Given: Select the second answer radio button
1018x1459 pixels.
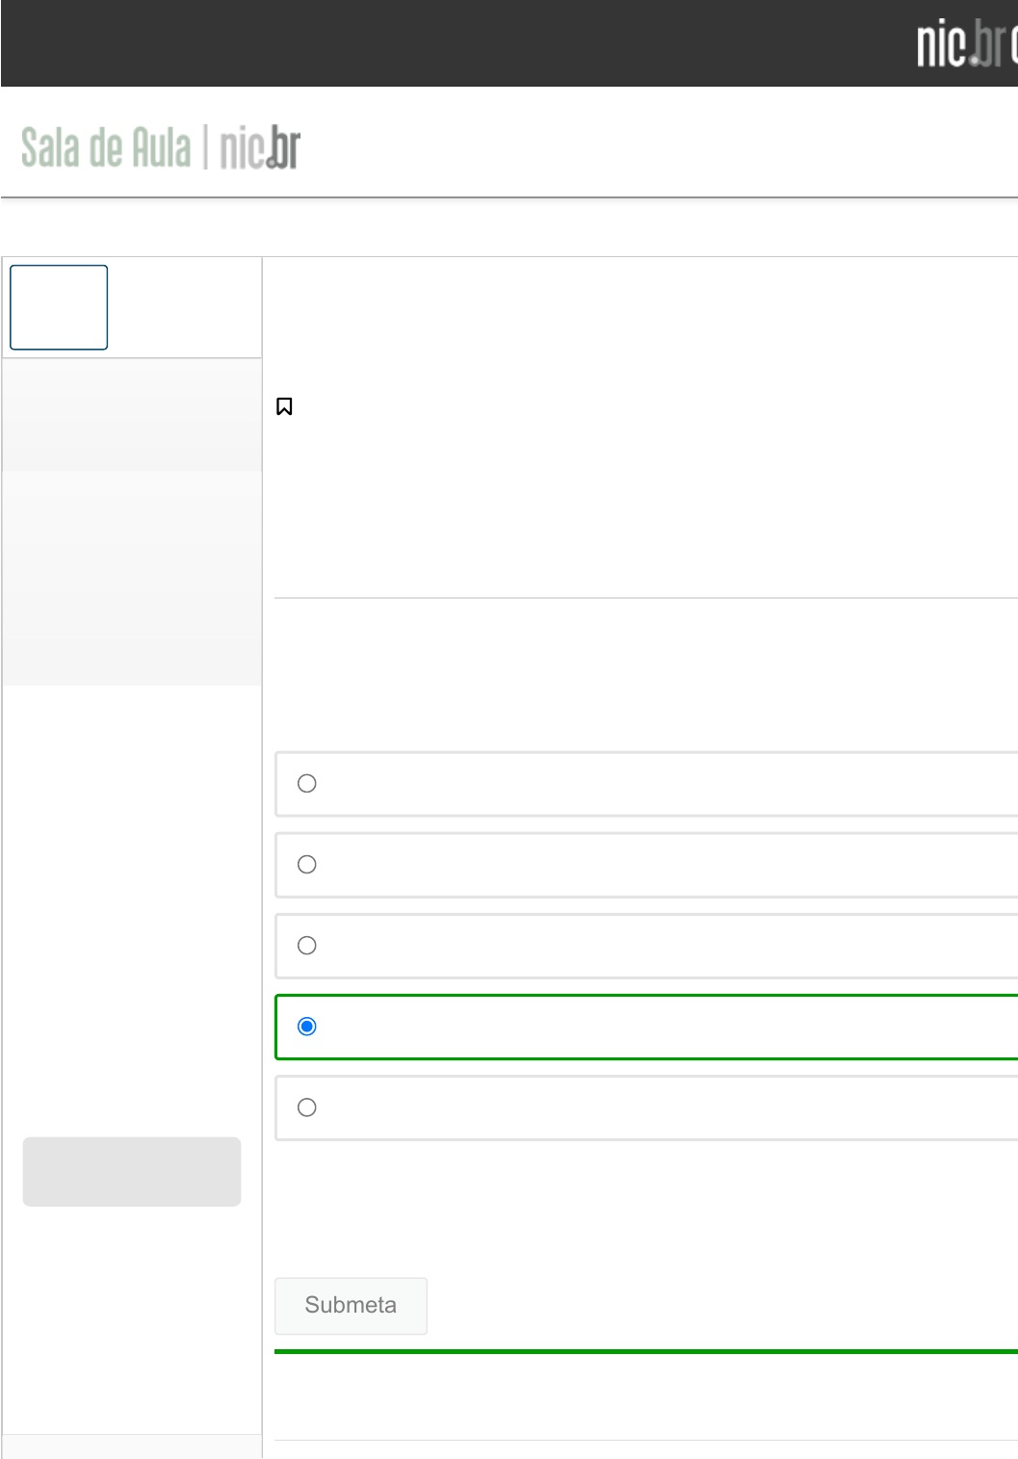Looking at the screenshot, I should coord(307,865).
